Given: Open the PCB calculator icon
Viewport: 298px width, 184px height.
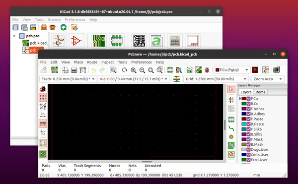Looking at the screenshot, I should [x=175, y=41].
